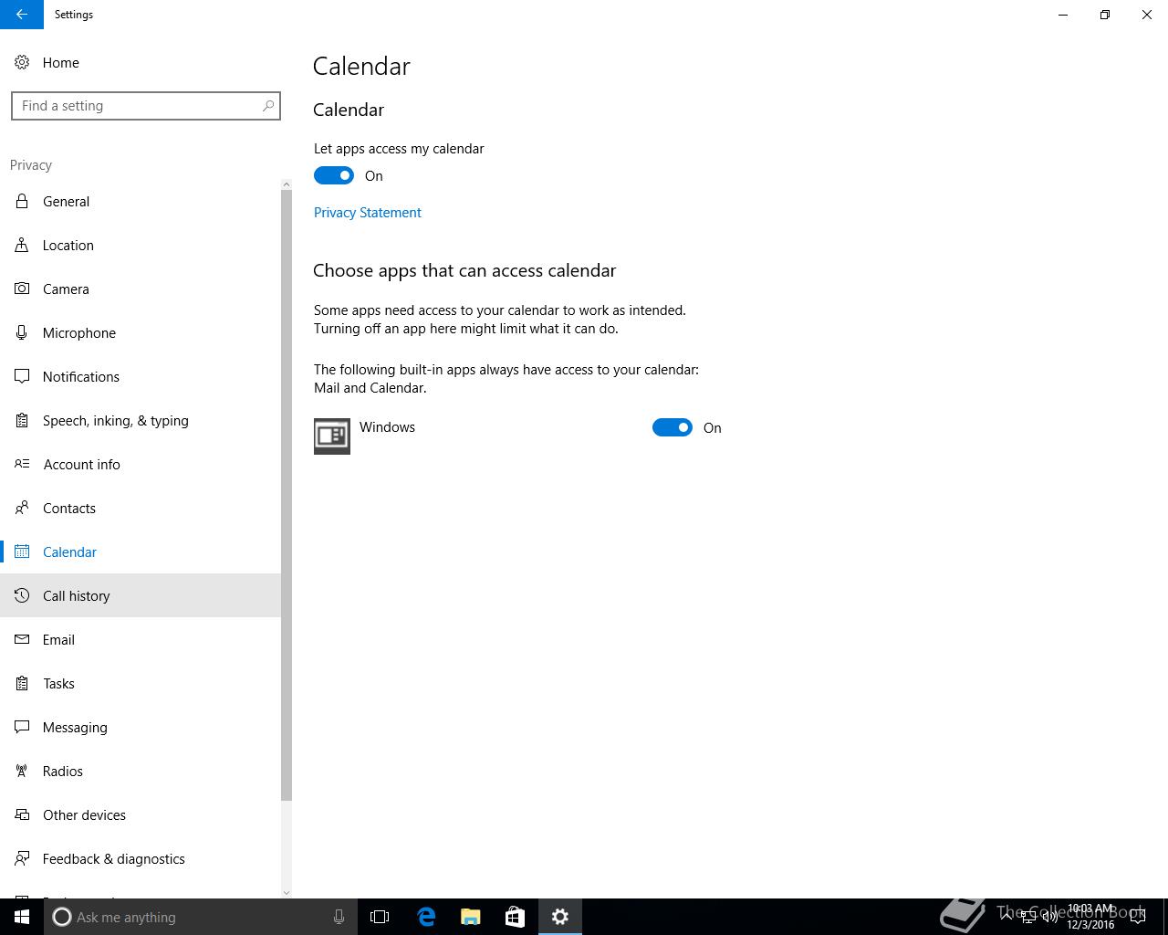Click the sidebar scroll-down arrow
This screenshot has height=935, width=1168.
tap(287, 892)
